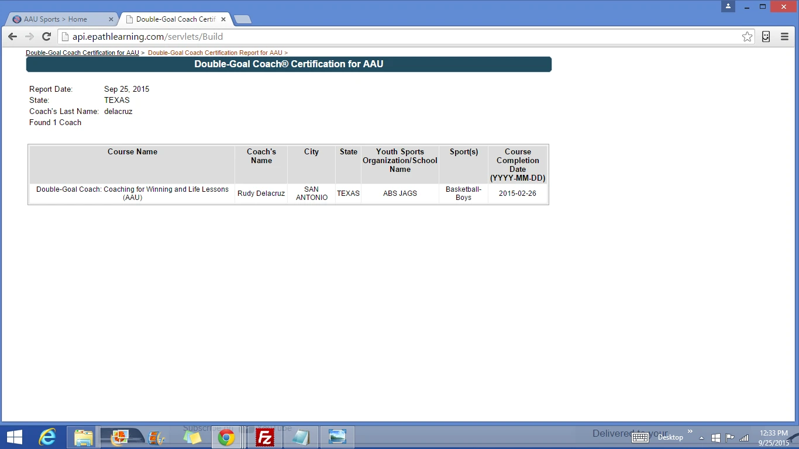
Task: Show hidden system tray icons
Action: coord(701,438)
